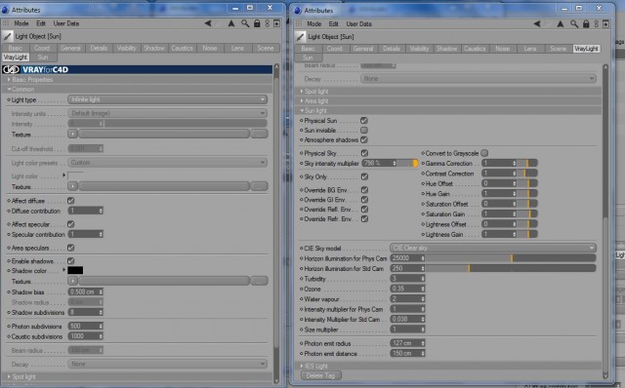Disable Enable shadows checkbox

pos(71,261)
